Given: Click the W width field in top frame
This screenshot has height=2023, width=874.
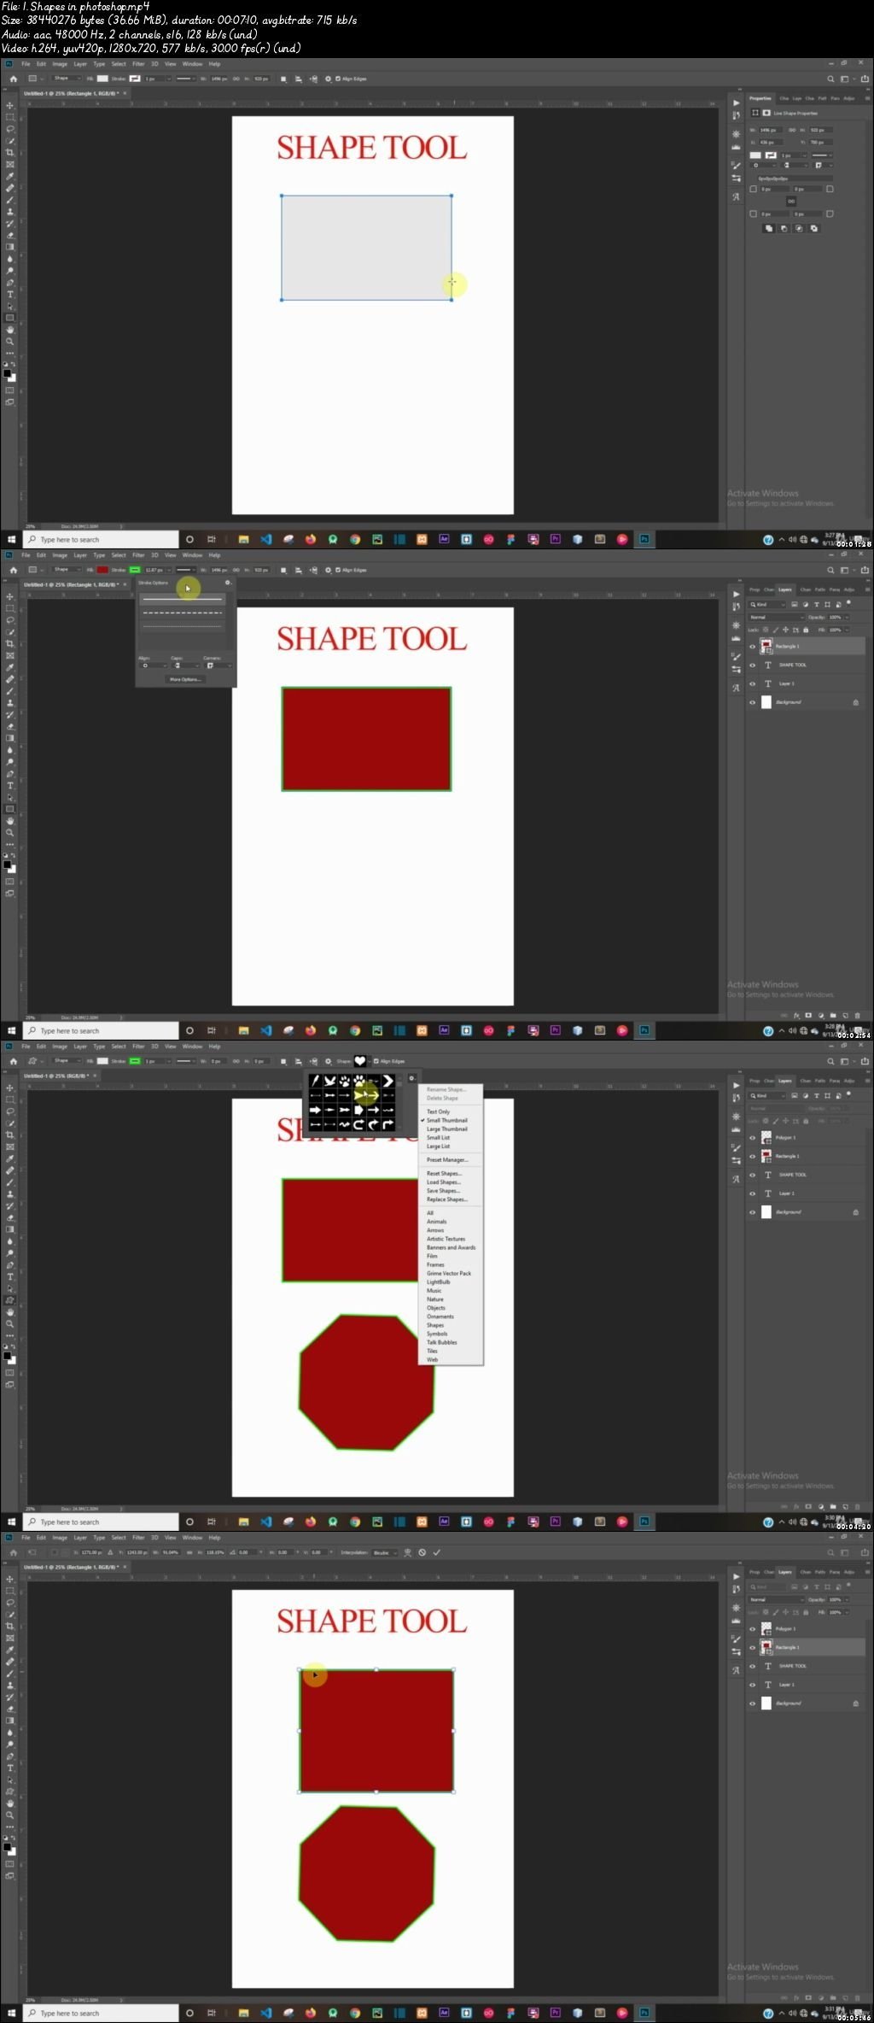Looking at the screenshot, I should tap(218, 79).
